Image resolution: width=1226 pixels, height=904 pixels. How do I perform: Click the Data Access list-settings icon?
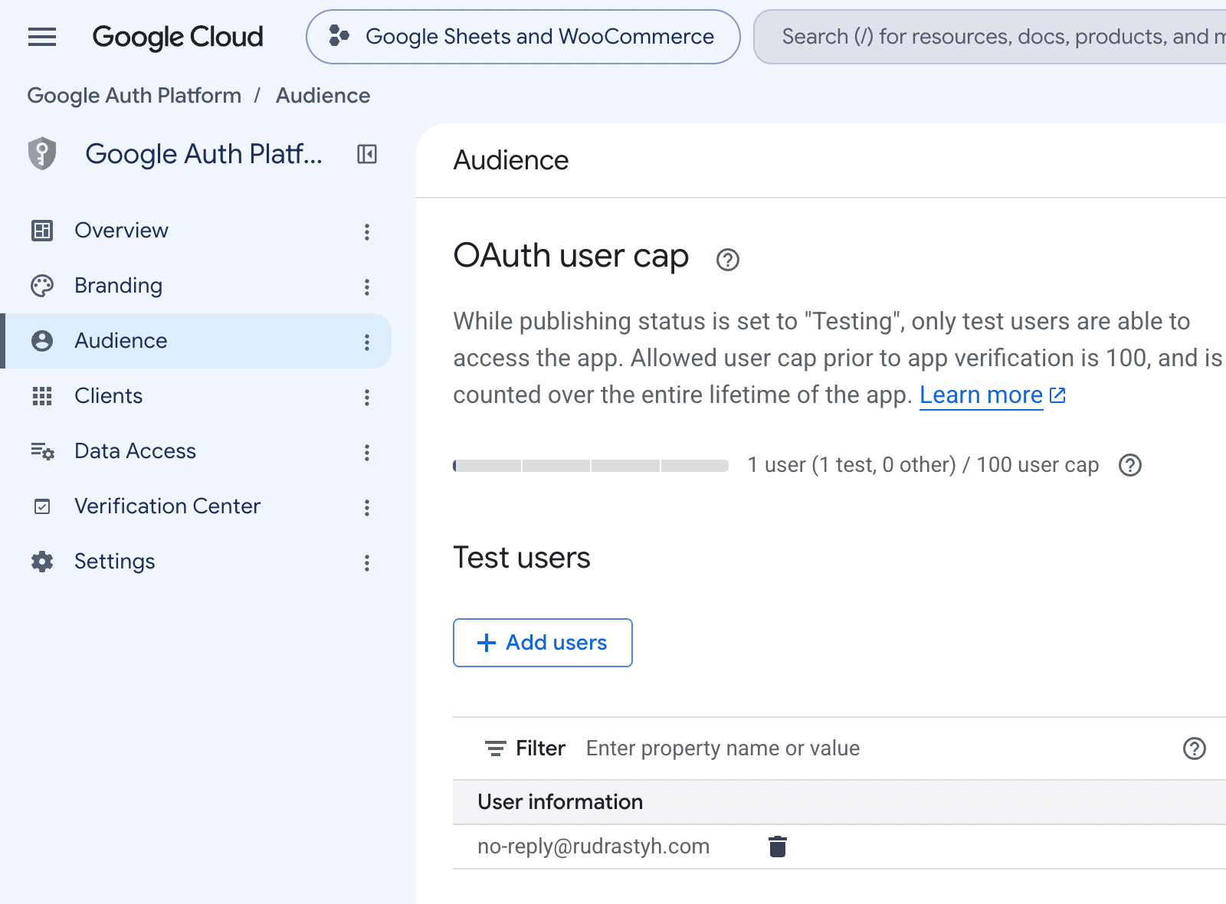[x=42, y=451]
